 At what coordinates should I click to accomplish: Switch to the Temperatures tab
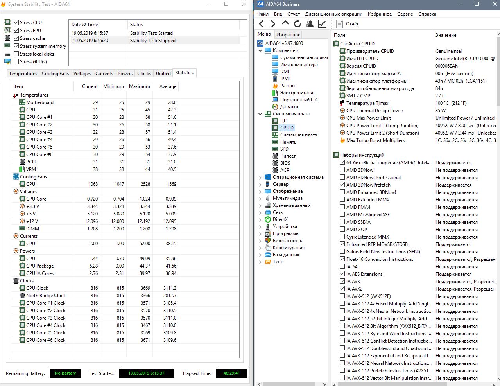(23, 74)
